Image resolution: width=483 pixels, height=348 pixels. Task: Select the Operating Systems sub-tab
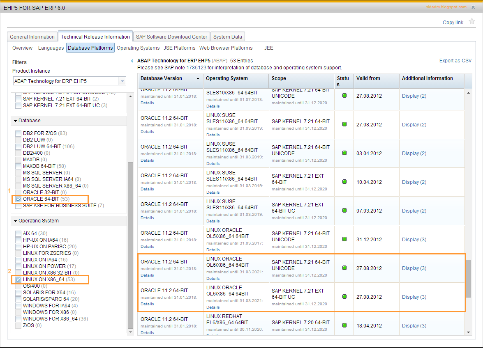[x=138, y=48]
